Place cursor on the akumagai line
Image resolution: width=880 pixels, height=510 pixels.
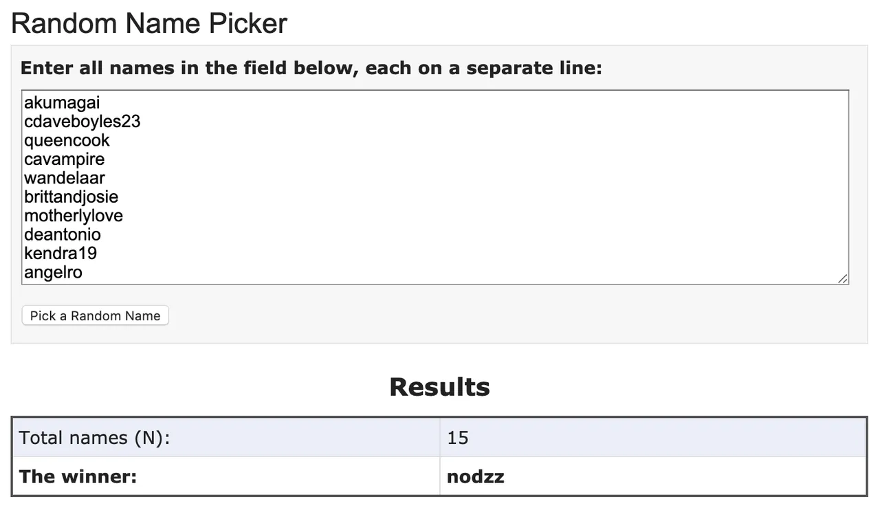click(62, 103)
